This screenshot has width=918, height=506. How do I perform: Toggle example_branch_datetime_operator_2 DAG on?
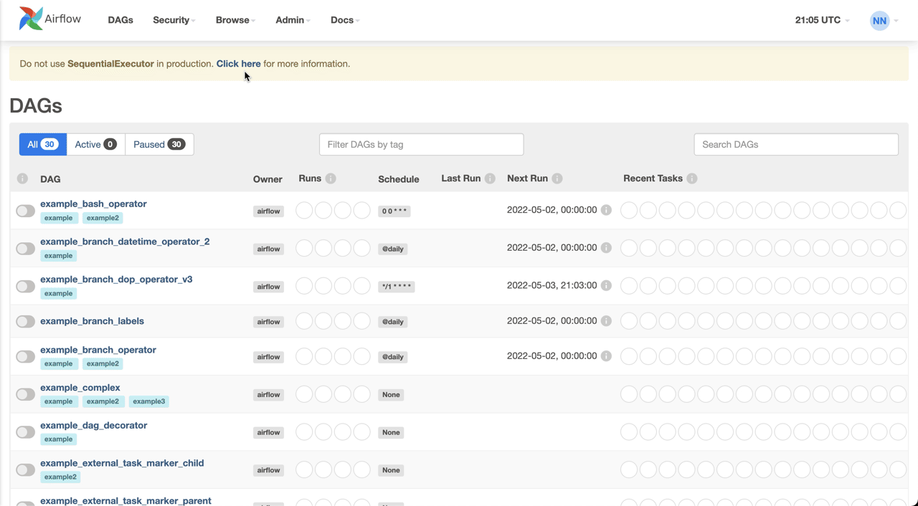pos(25,249)
